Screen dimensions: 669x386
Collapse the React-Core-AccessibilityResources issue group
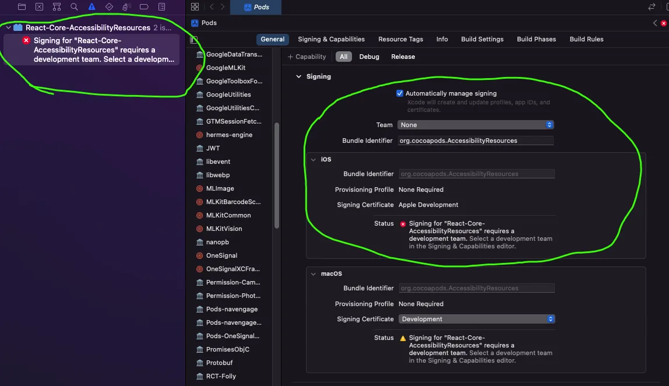pyautogui.click(x=9, y=27)
